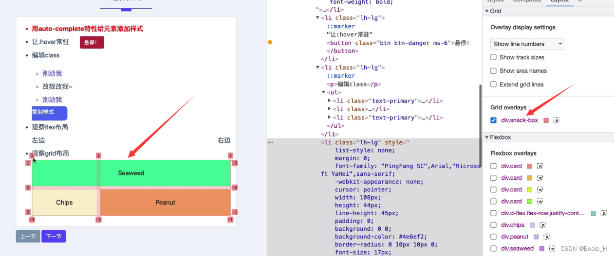
Task: Click the orange Peanut grid cell
Action: click(x=165, y=203)
